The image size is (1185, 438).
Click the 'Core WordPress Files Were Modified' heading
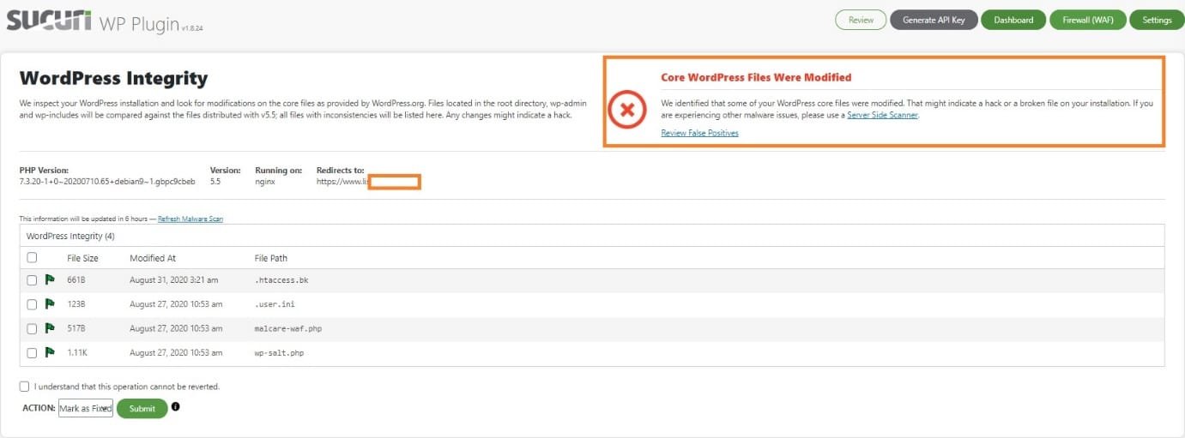[756, 77]
